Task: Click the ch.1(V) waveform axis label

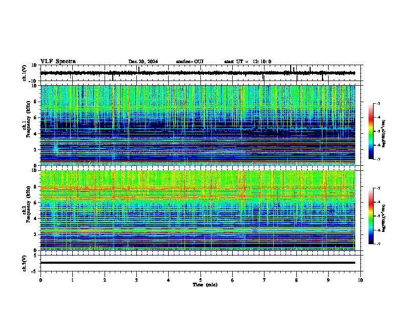Action: click(x=25, y=73)
